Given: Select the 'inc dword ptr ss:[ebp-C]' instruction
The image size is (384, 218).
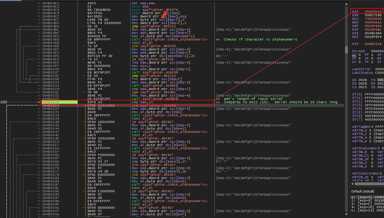Looking at the screenshot, I should click(156, 79).
